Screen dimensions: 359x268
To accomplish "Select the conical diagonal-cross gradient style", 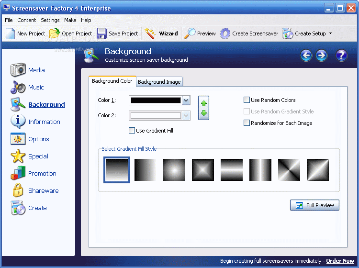I will (x=289, y=170).
